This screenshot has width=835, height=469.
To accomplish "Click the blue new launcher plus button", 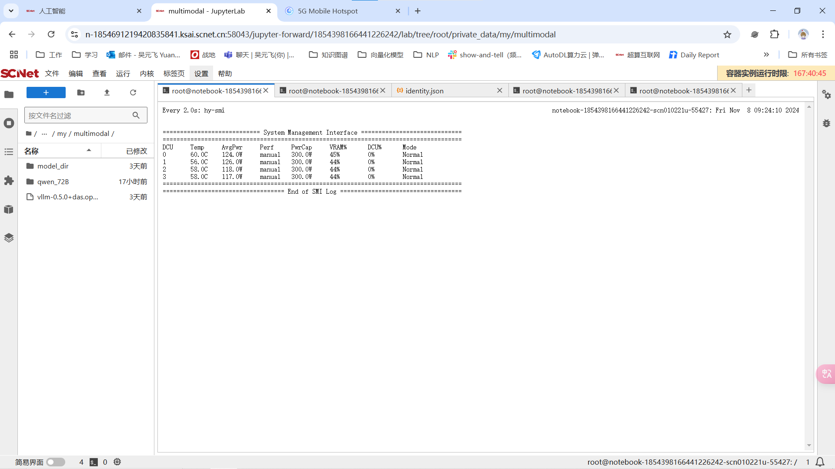I will click(46, 92).
